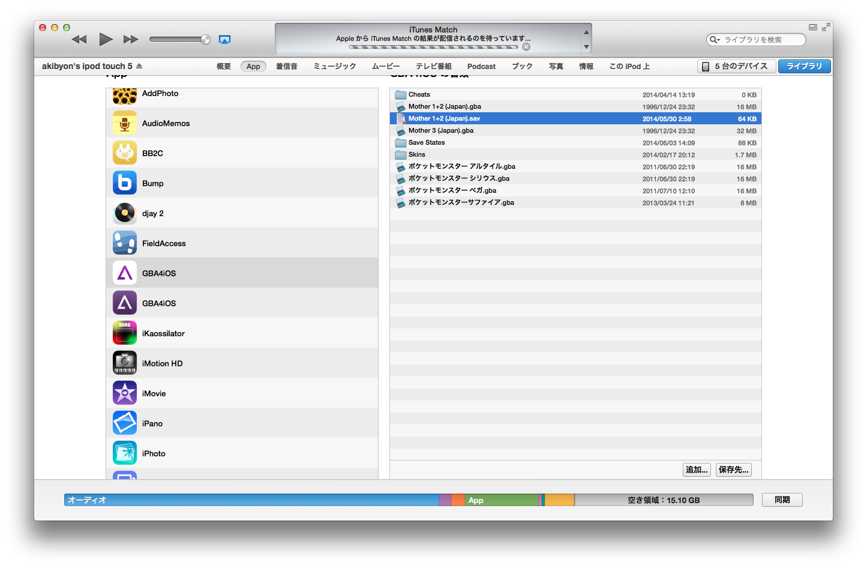Switch to iTunes mini player
The image size is (867, 568).
tap(813, 27)
